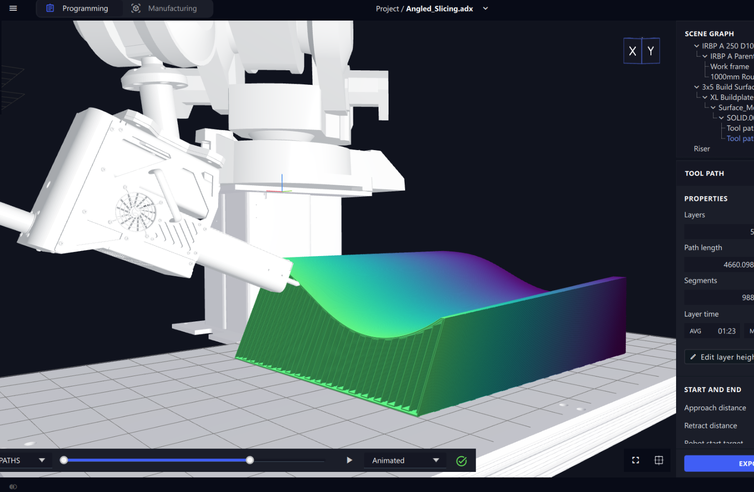
Task: Select the Y face of view cube
Action: point(651,51)
